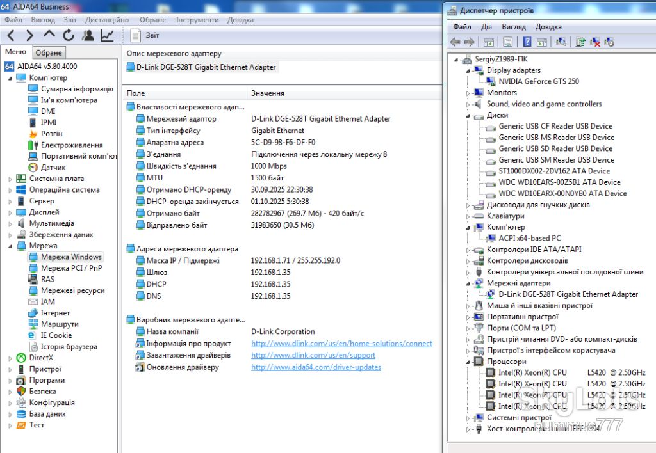Click Back arrow in Диспетчер пристроїв toolbar
Viewport: 656px width, 453px height.
tap(455, 42)
